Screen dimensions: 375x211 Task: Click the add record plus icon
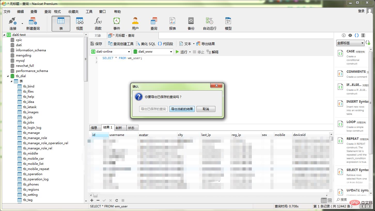pos(92,200)
